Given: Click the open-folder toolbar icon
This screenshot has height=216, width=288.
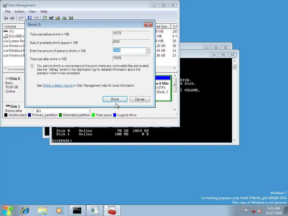Looking at the screenshot, I should tap(58, 18).
